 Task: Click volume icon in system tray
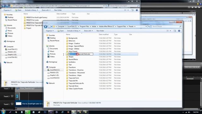coord(189,112)
